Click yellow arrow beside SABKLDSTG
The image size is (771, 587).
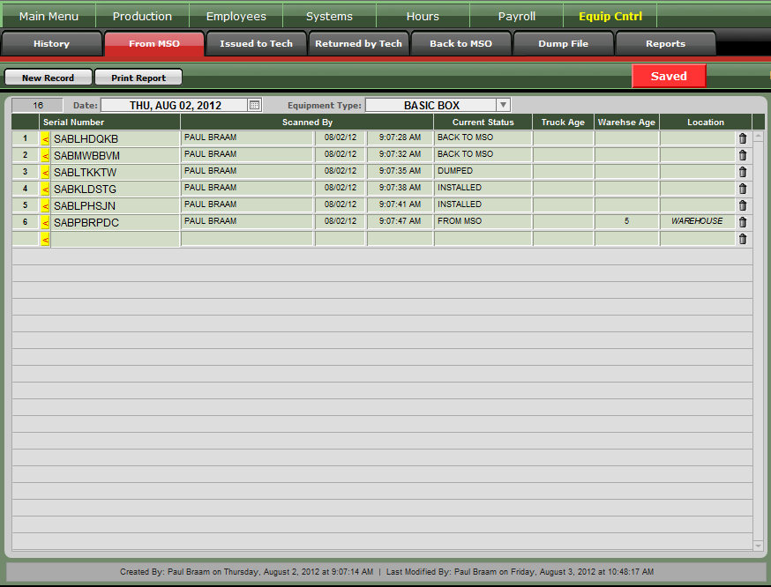pos(45,189)
